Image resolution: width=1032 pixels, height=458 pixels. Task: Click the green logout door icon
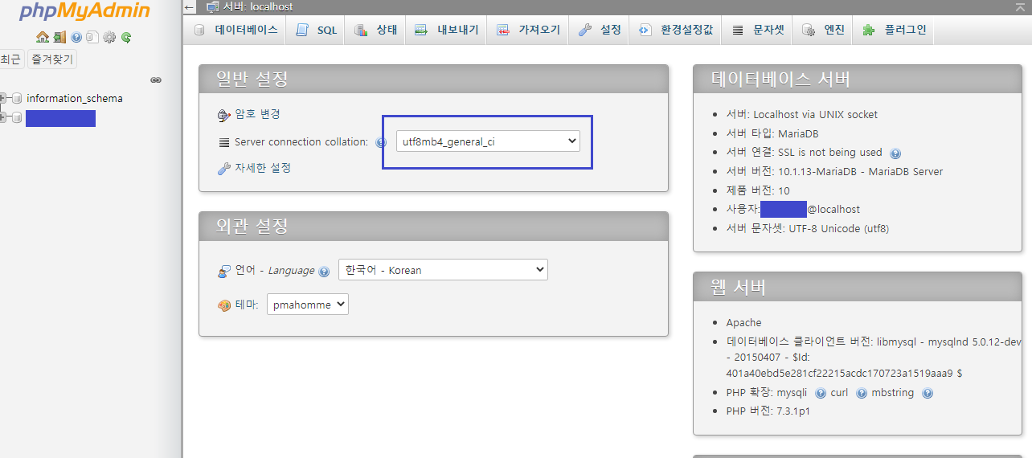[59, 37]
